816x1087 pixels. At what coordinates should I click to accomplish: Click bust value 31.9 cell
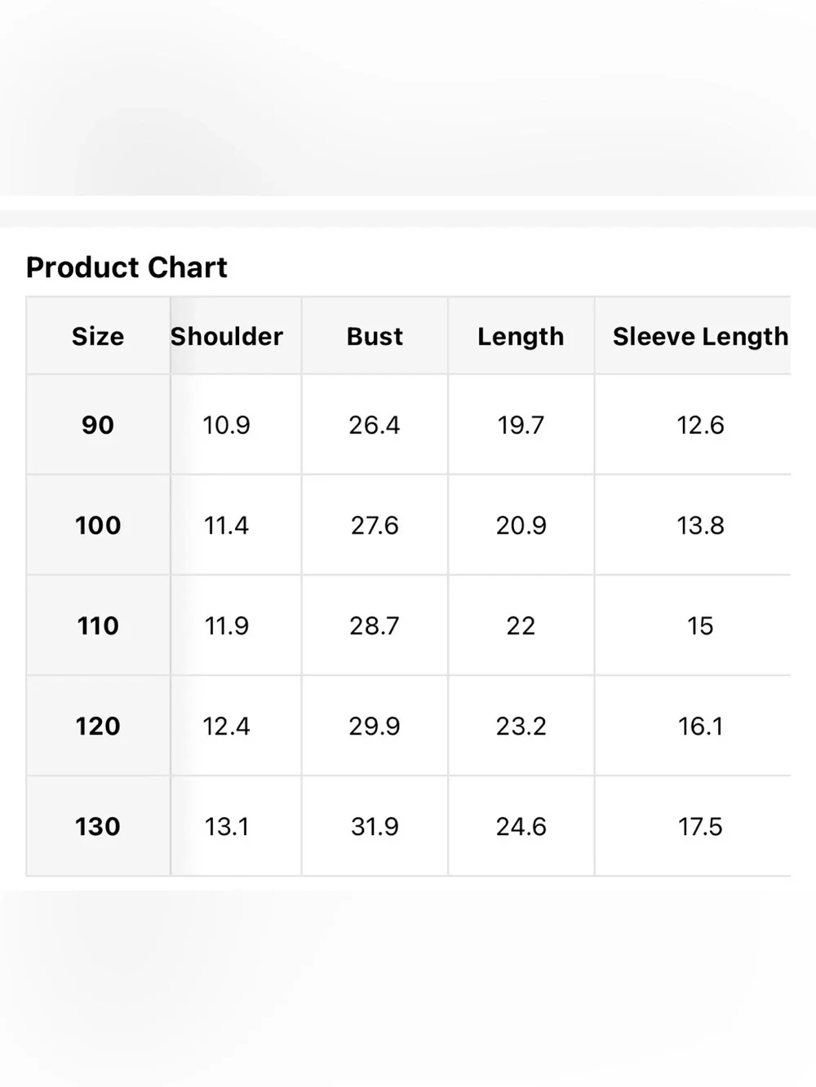(375, 826)
